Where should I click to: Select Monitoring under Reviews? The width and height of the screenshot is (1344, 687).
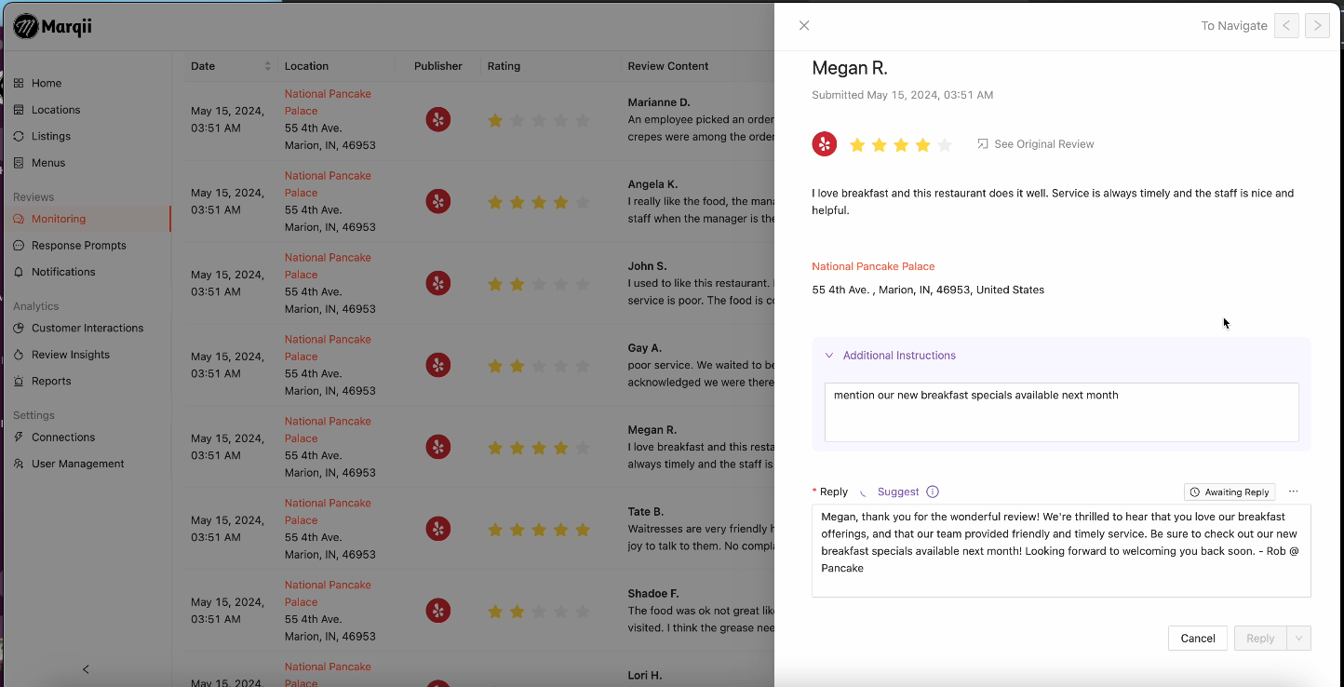[x=59, y=219]
